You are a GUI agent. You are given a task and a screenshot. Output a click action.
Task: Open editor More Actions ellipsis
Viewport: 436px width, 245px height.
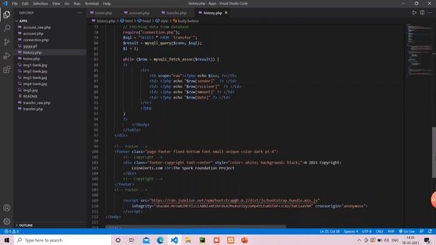coord(430,13)
